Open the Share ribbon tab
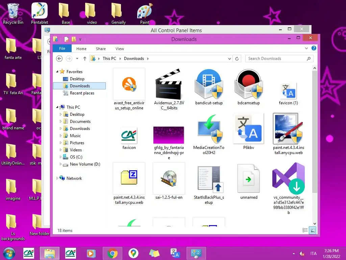The width and height of the screenshot is (346, 260). click(101, 49)
